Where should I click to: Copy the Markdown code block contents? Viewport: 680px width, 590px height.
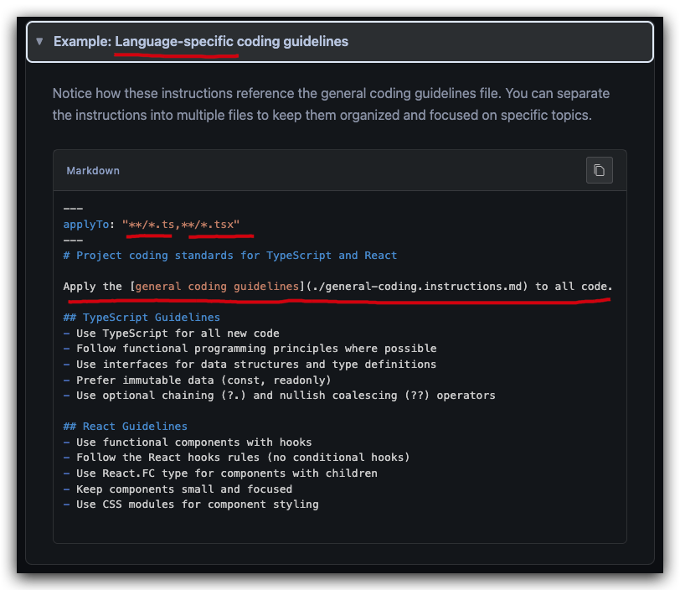click(600, 170)
